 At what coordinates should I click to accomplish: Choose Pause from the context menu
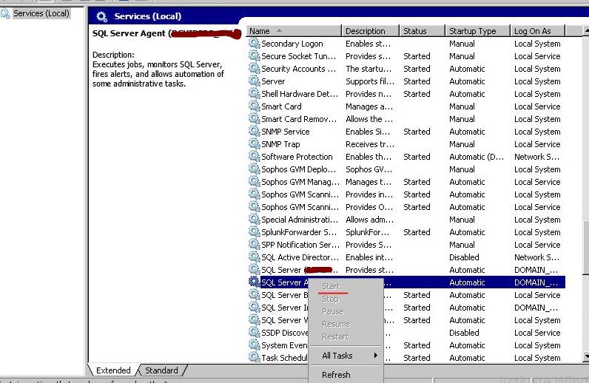[x=333, y=311]
